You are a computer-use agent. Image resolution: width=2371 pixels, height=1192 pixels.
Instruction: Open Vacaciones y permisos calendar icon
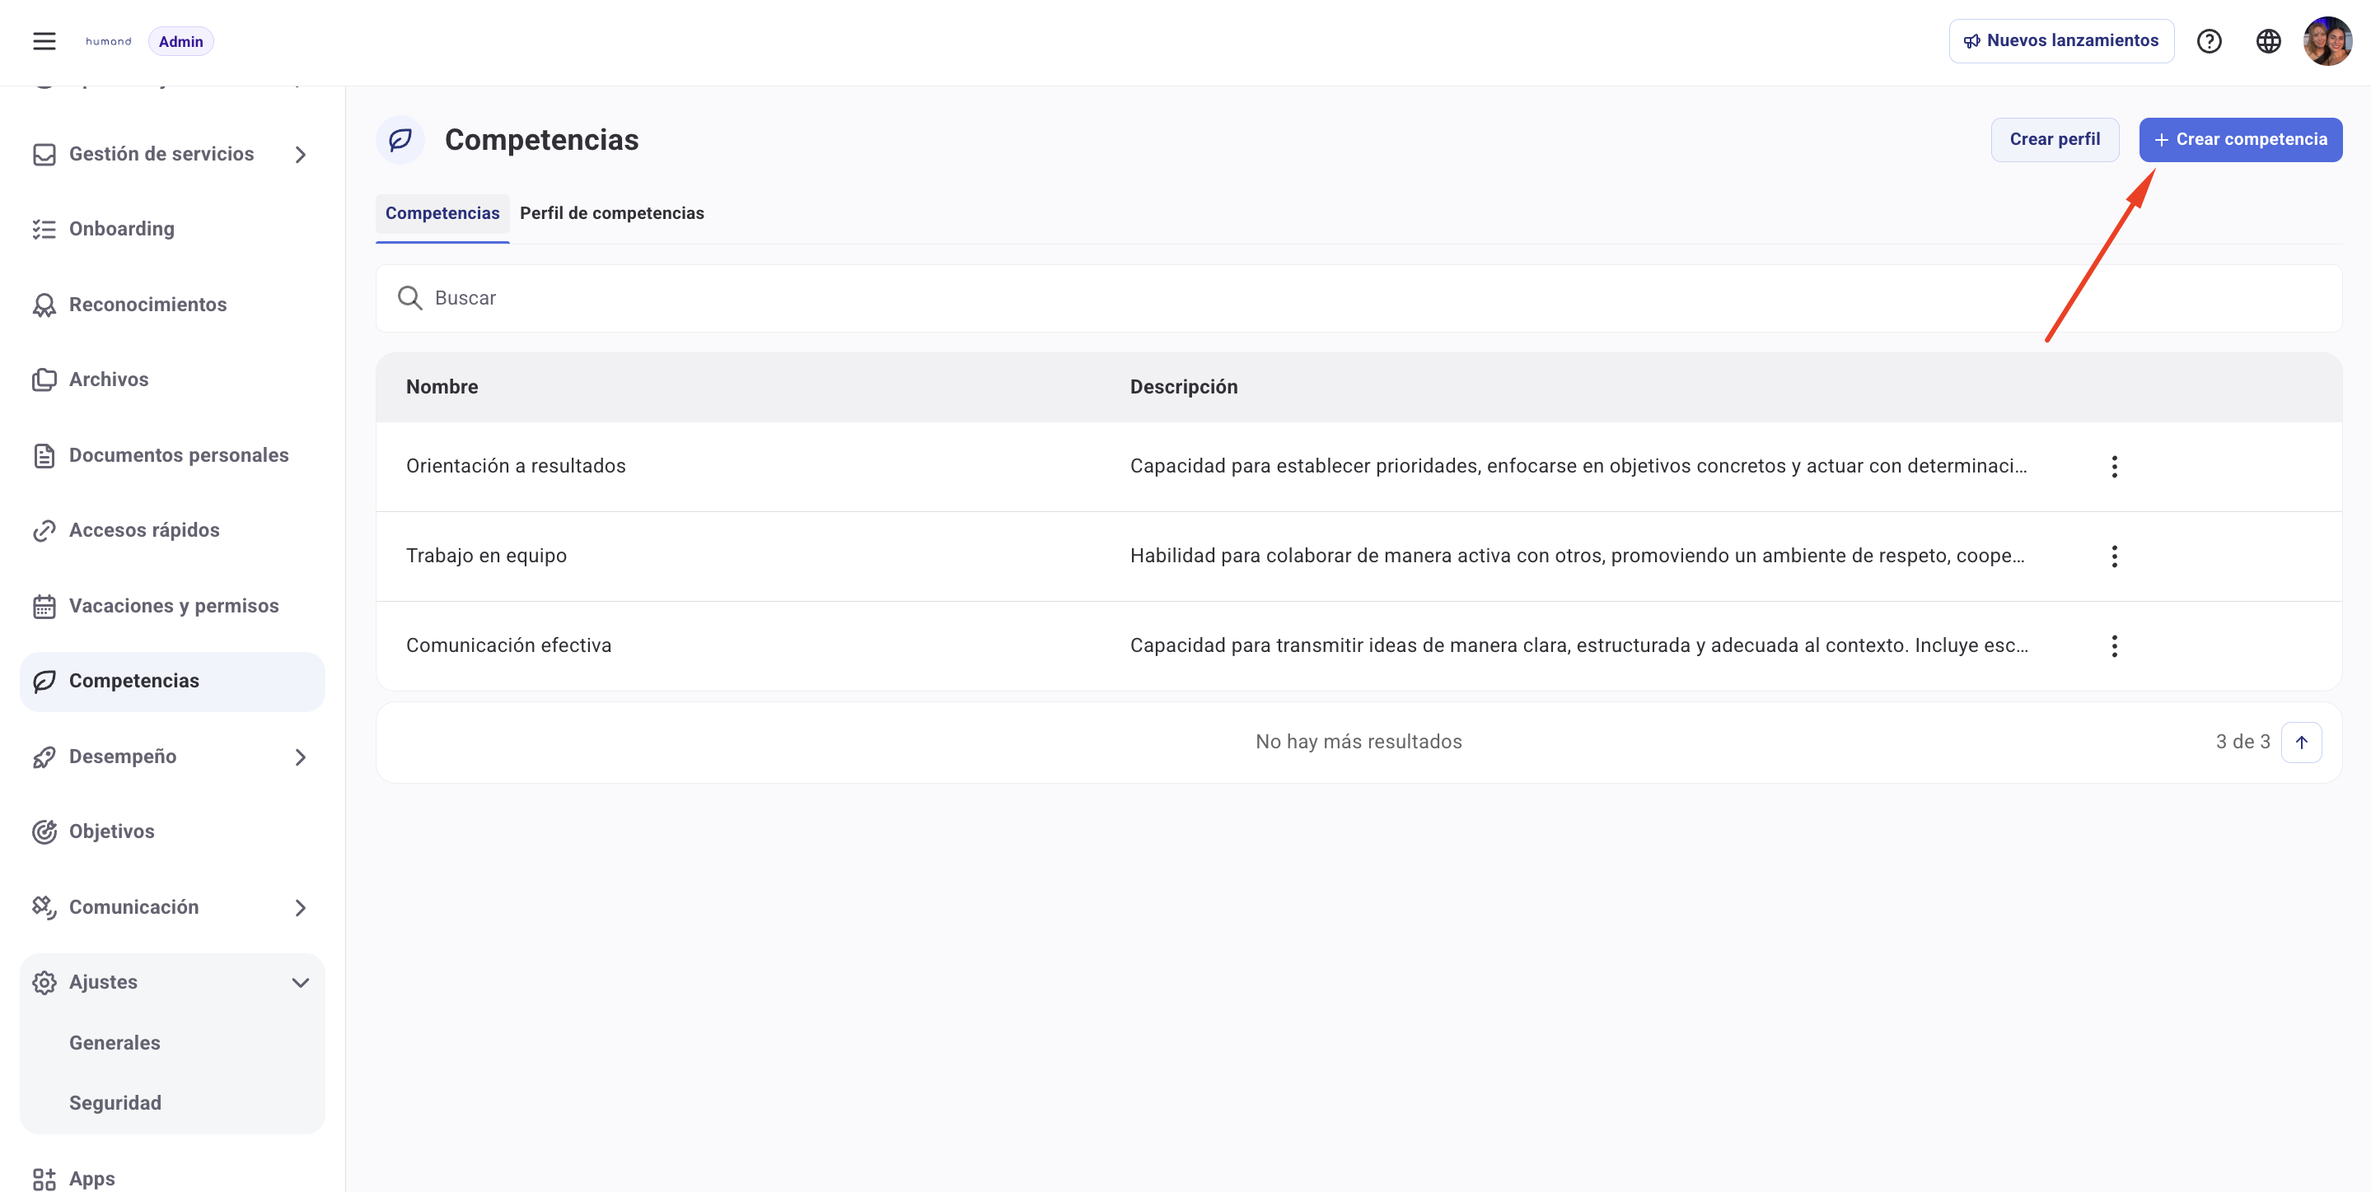point(44,605)
